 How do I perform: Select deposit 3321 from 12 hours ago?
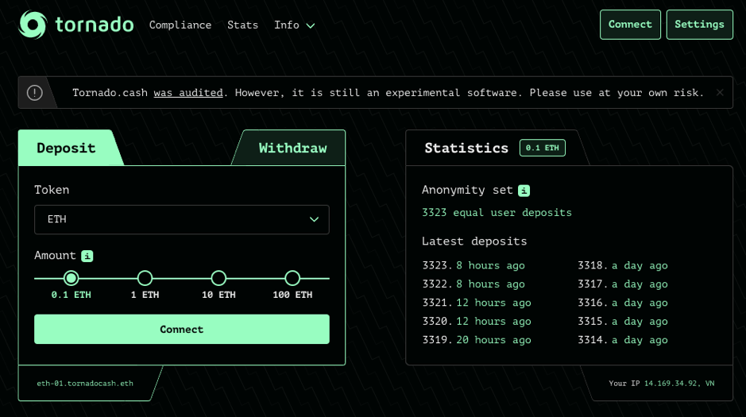(477, 303)
